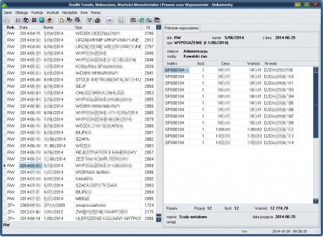Viewport: 323px width, 237px height.
Task: Click the printer icon in toolbar
Action: coord(98,20)
